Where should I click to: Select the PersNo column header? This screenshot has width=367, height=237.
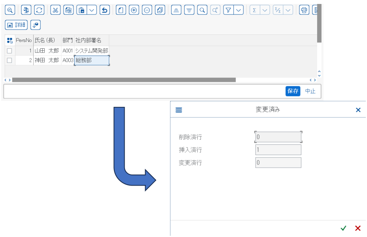tap(24, 40)
